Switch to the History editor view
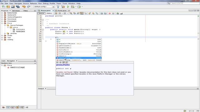This screenshot has height=112, width=200. click(49, 13)
